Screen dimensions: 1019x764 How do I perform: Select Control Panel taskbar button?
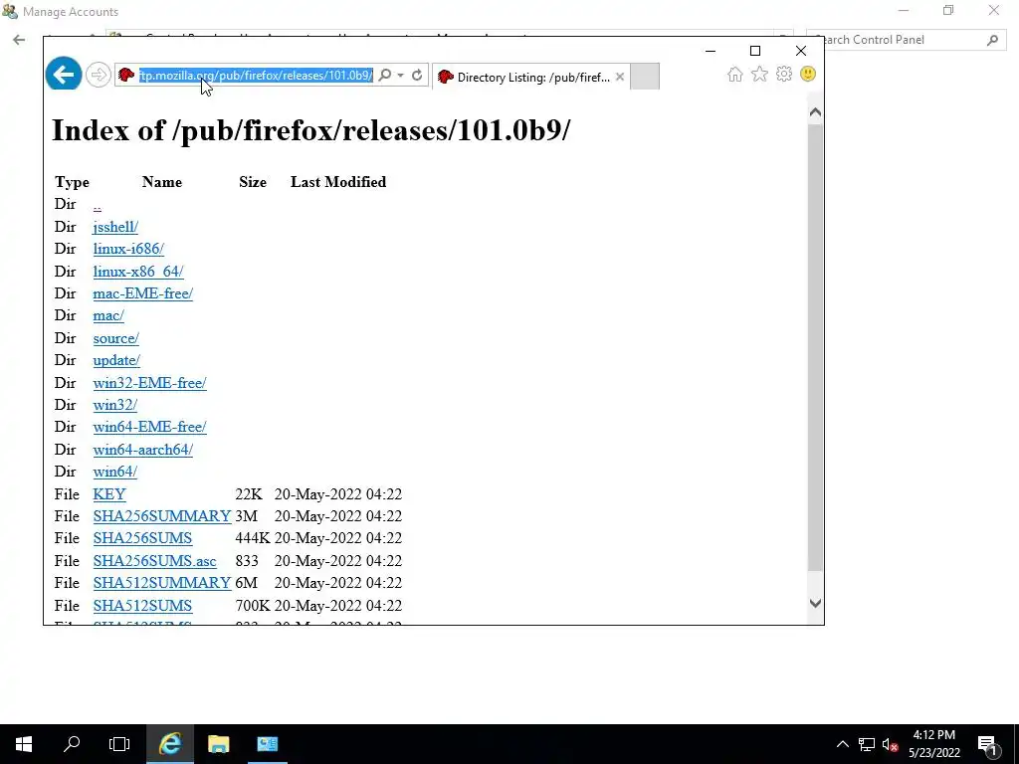tap(267, 744)
